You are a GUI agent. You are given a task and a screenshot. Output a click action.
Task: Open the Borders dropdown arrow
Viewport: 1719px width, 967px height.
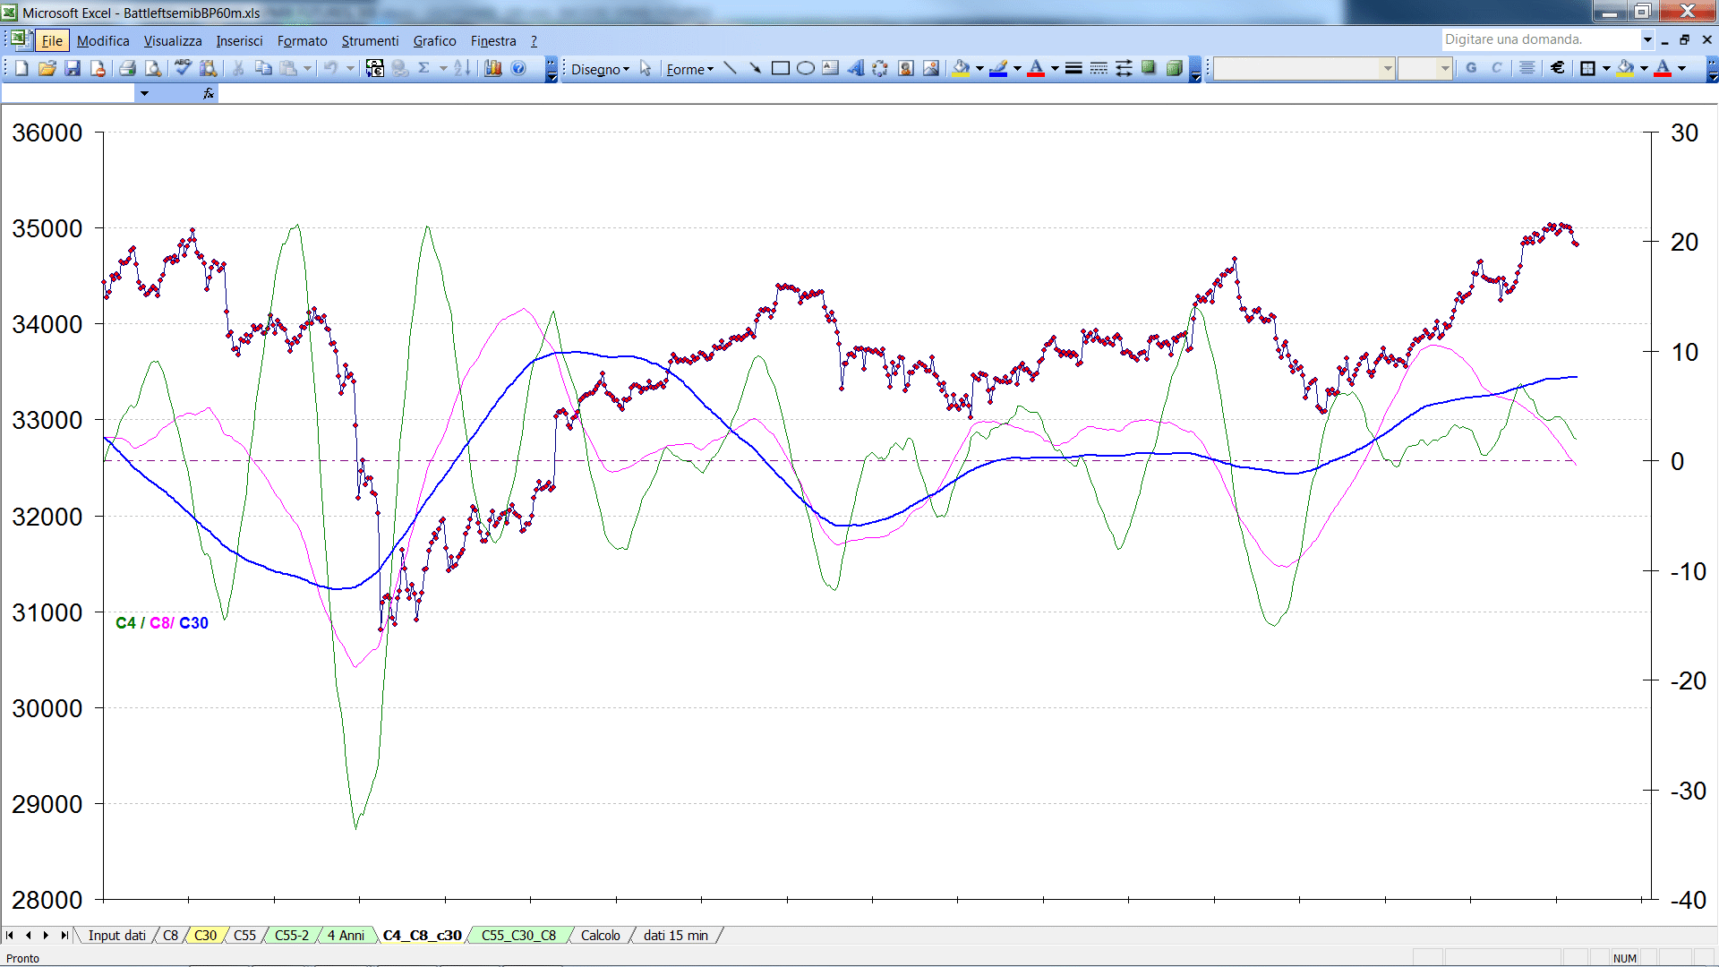1606,68
